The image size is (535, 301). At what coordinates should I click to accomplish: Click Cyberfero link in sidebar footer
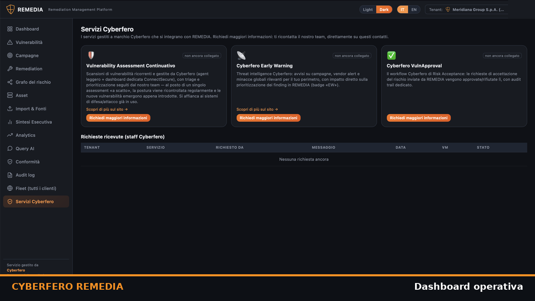[16, 270]
